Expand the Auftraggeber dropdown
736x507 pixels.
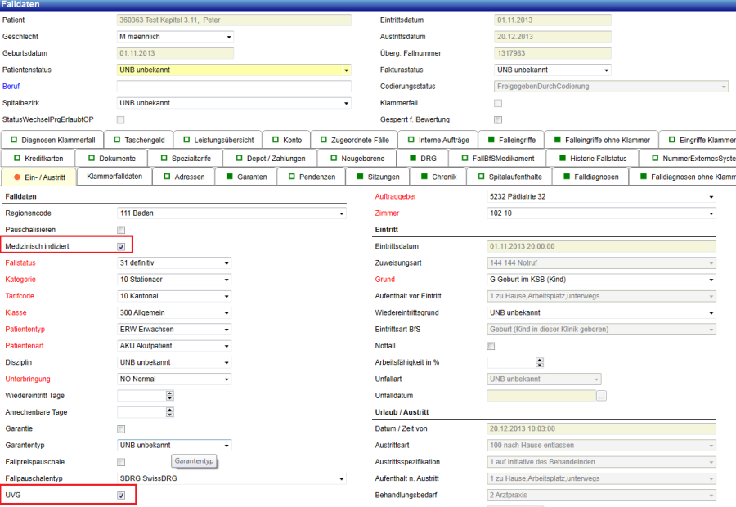[x=602, y=197]
